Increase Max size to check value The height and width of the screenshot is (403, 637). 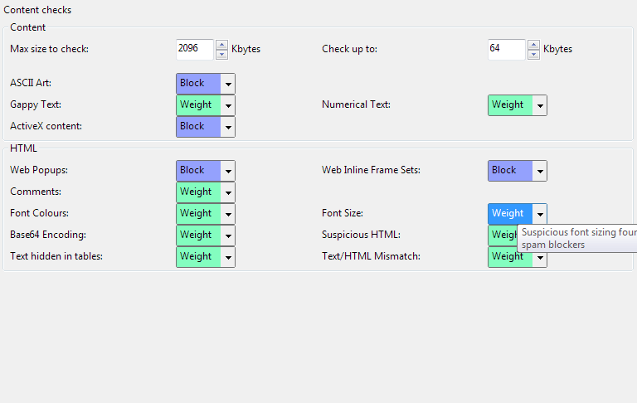point(221,45)
